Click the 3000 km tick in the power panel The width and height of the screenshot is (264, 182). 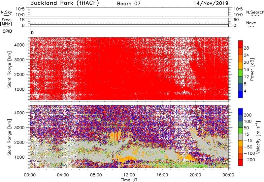click(19, 60)
